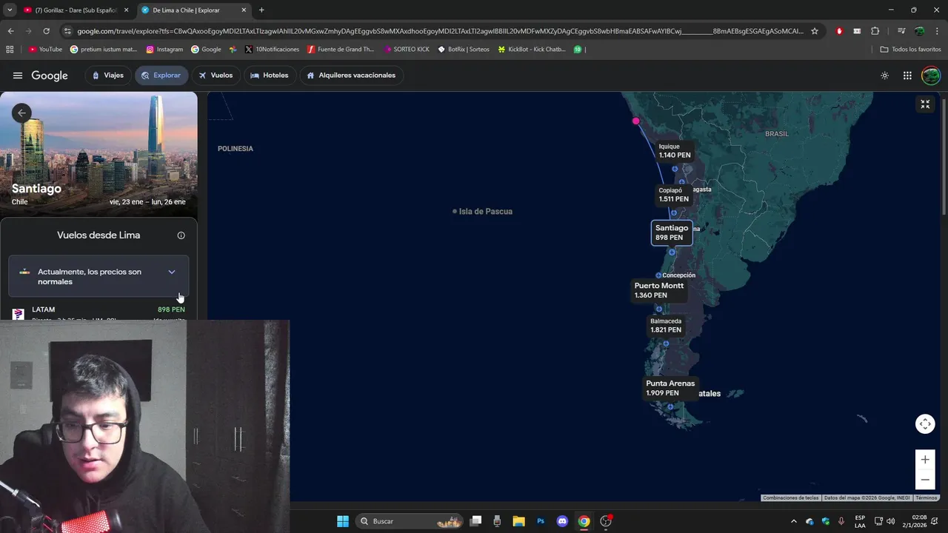Toggle the appearance (brightness) theme icon

click(x=884, y=76)
